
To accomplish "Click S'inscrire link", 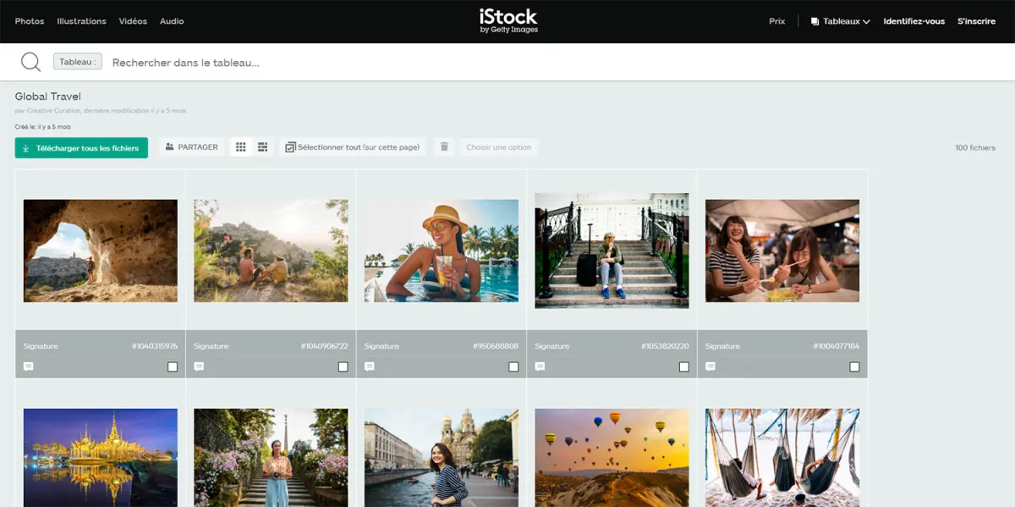I will pos(976,21).
